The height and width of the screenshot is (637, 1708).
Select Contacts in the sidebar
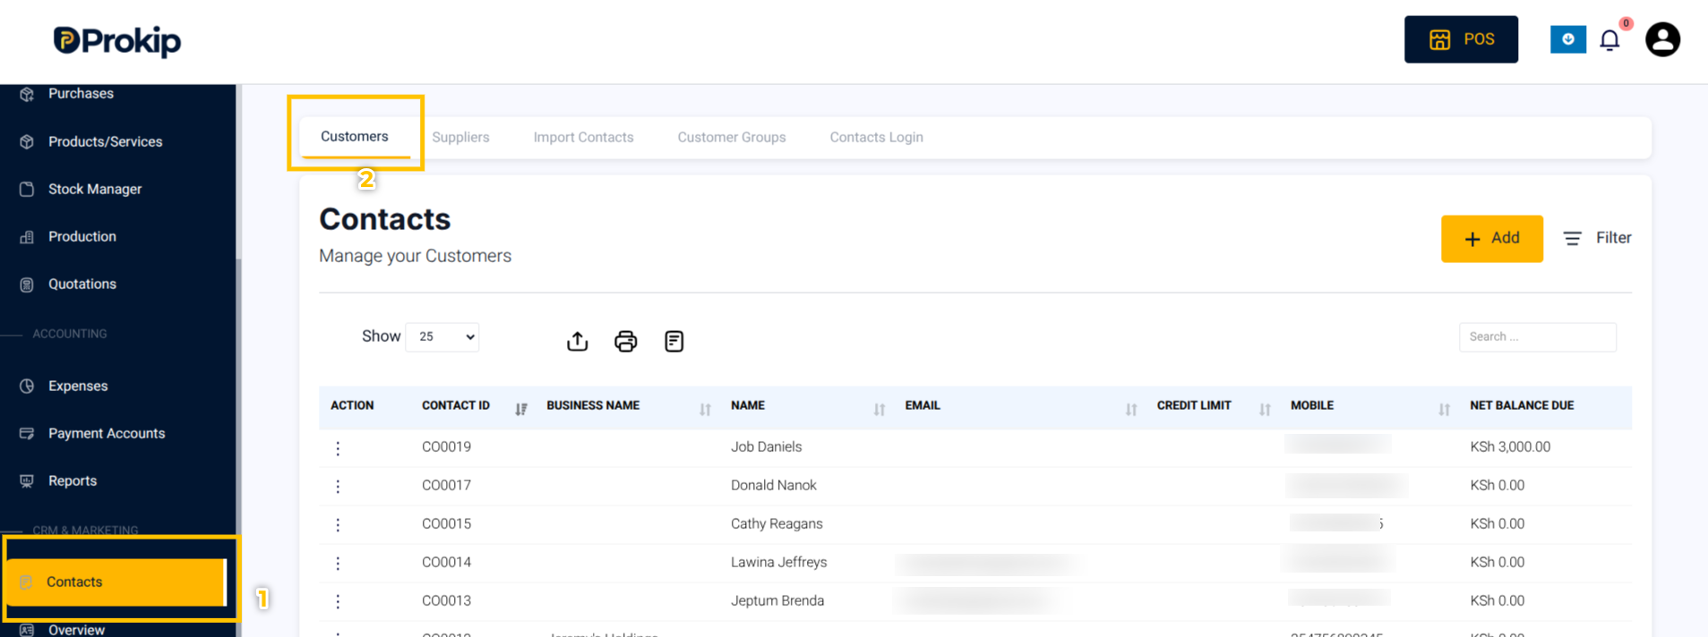pyautogui.click(x=116, y=582)
